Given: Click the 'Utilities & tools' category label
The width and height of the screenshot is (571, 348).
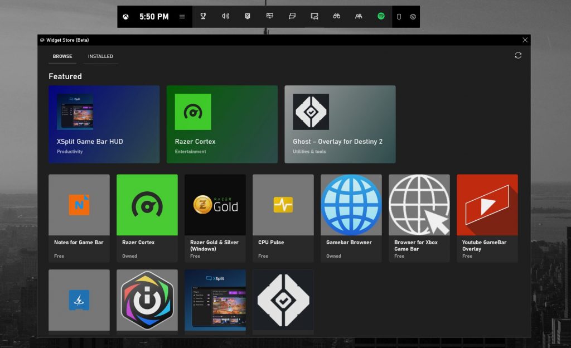Looking at the screenshot, I should 309,152.
